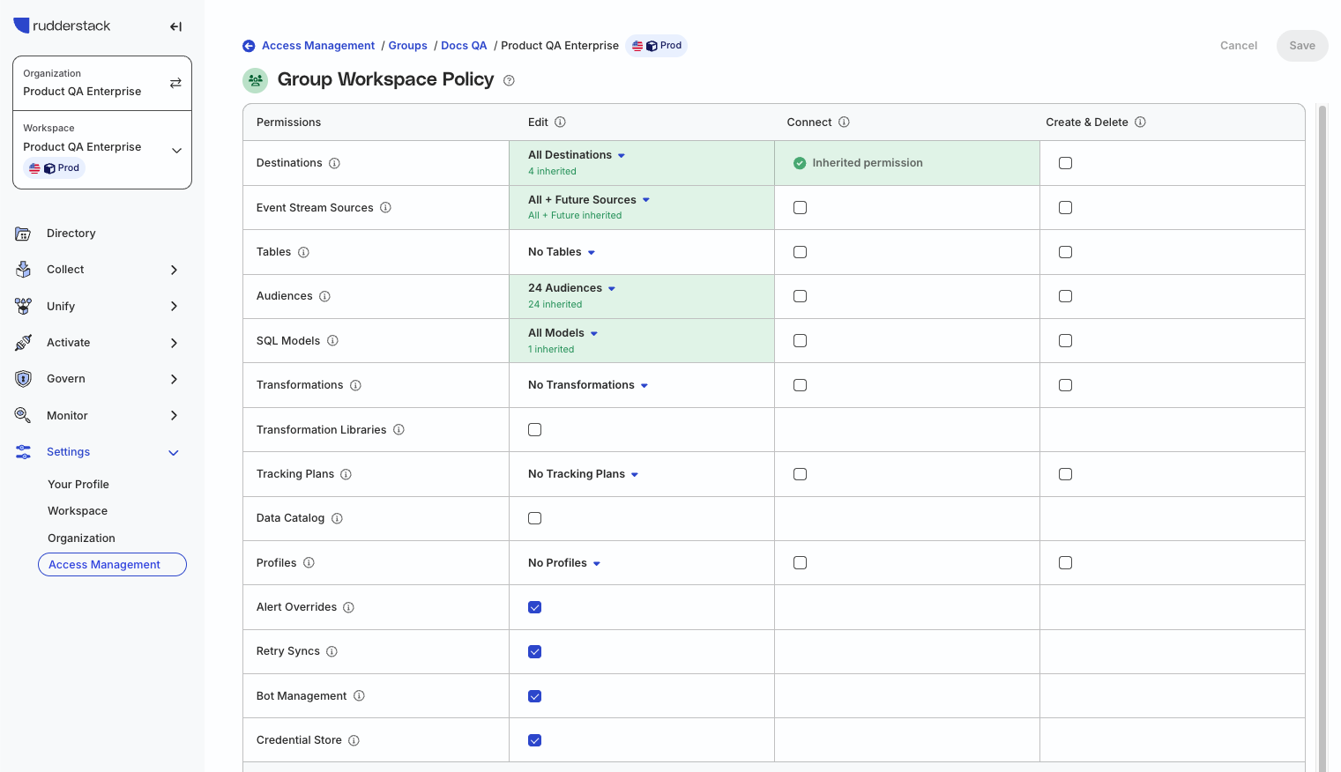Image resolution: width=1341 pixels, height=772 pixels.
Task: Open the No Profiles dropdown
Action: (x=563, y=562)
